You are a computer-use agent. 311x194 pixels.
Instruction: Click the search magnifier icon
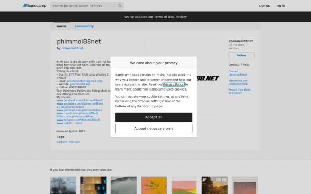(120, 6)
